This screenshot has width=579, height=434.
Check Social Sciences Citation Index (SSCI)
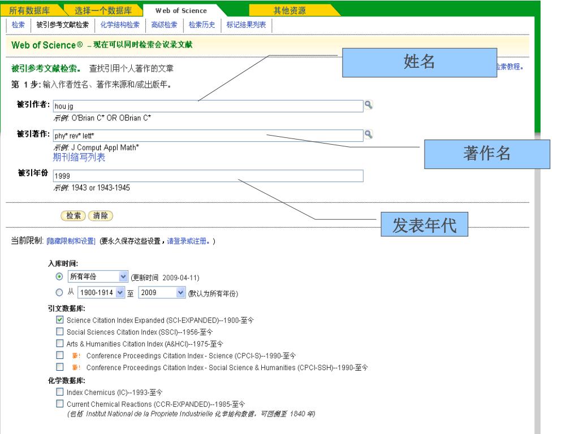point(59,331)
